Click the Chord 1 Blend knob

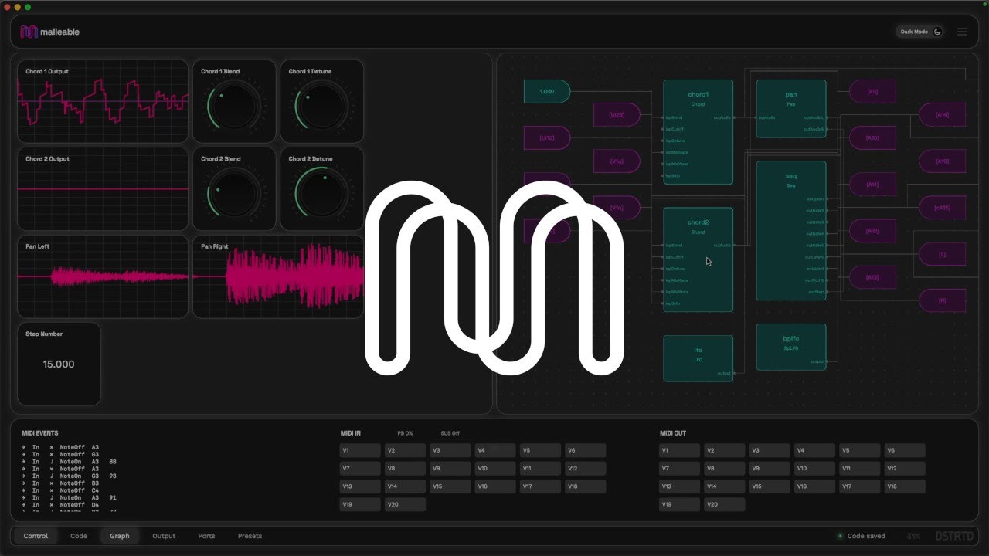click(234, 107)
